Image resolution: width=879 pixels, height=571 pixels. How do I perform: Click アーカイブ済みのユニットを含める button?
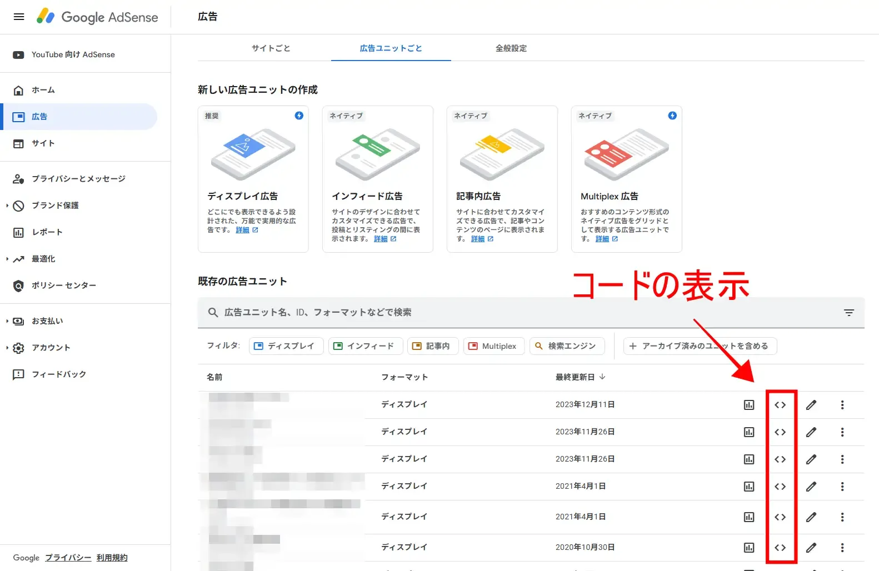(700, 346)
